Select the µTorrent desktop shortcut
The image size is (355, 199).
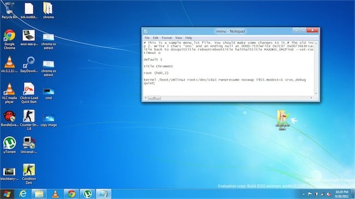click(9, 145)
